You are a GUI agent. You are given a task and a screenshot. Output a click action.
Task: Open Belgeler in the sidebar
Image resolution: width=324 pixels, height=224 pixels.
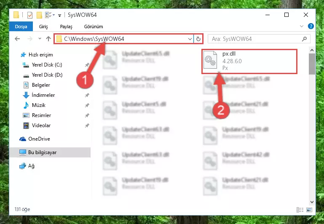point(37,85)
